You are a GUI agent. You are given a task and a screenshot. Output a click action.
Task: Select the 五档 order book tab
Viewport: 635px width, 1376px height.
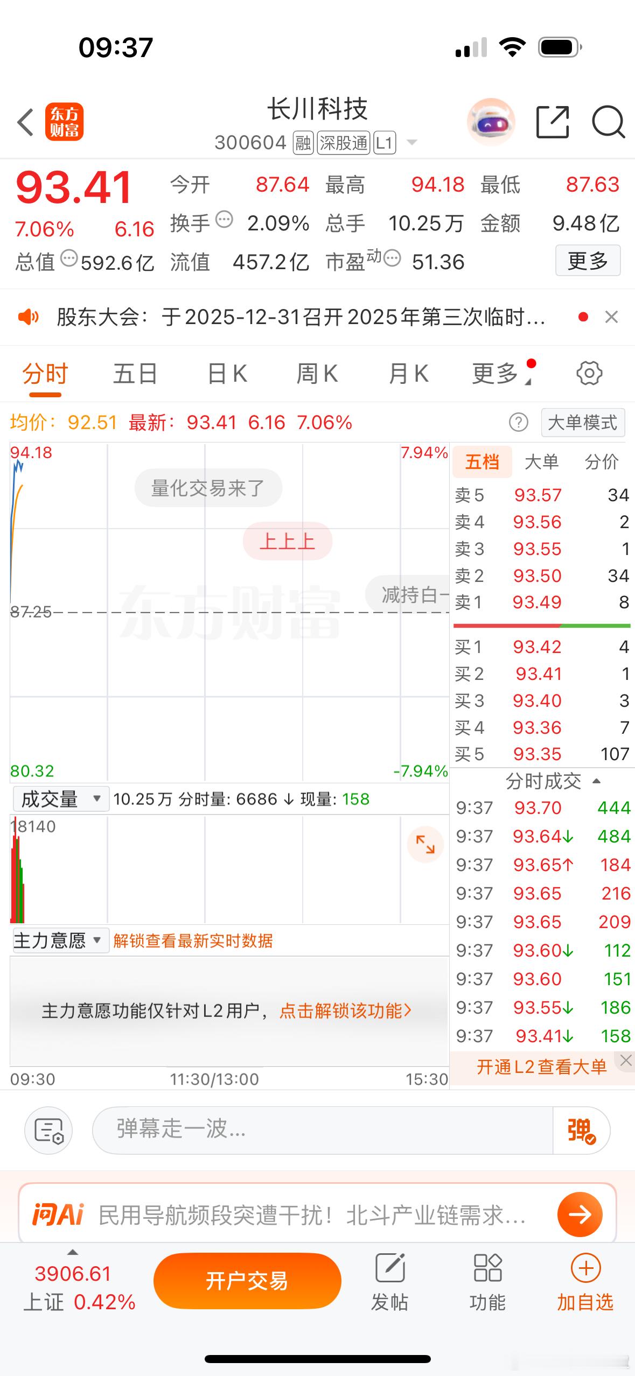pyautogui.click(x=482, y=462)
